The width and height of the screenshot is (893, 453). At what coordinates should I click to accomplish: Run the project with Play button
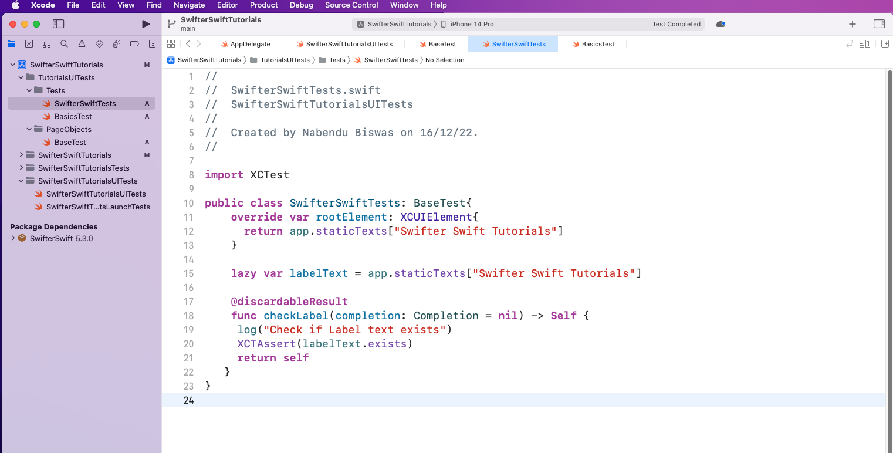point(146,24)
